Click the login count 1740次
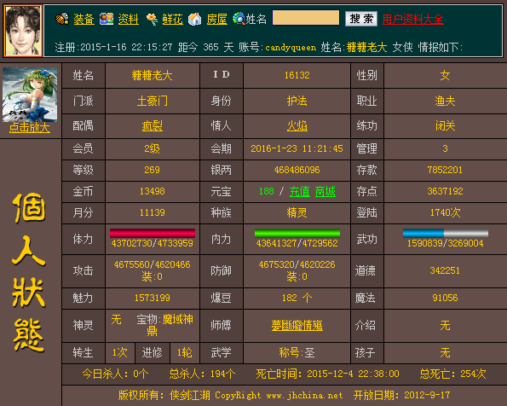This screenshot has width=507, height=406. 446,212
